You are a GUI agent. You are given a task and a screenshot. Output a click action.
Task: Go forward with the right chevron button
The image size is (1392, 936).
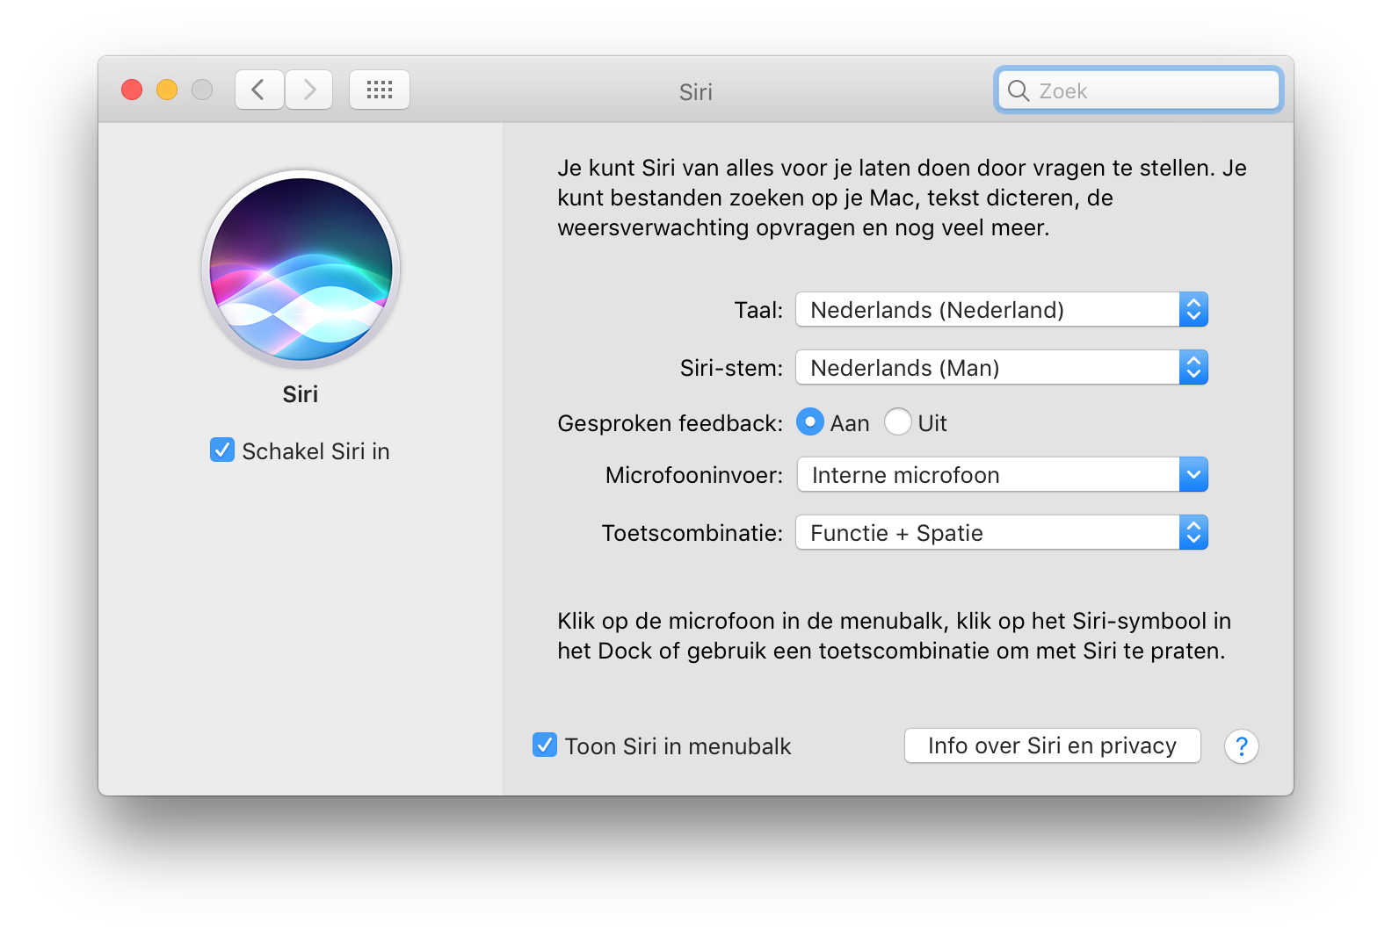(308, 90)
